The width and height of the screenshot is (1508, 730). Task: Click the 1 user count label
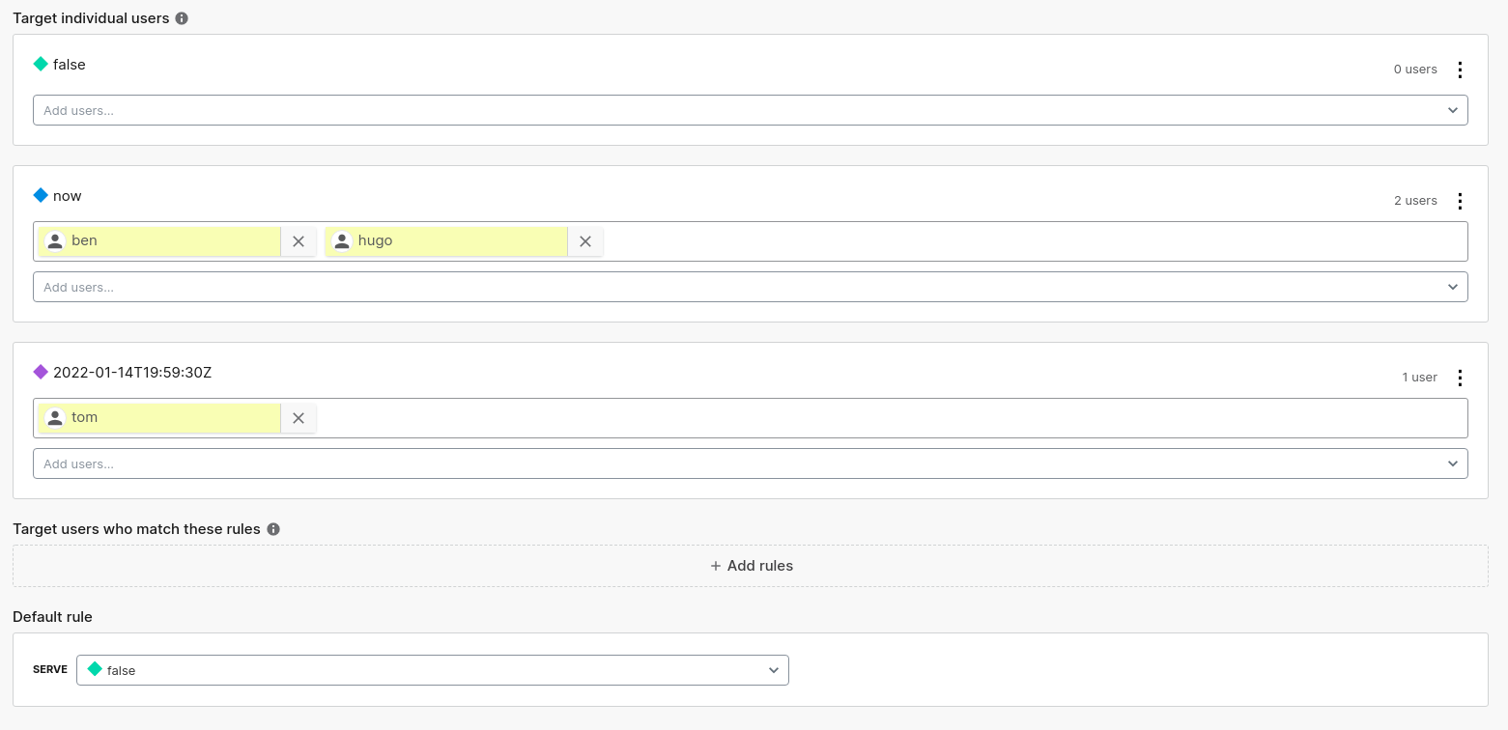[1420, 378]
